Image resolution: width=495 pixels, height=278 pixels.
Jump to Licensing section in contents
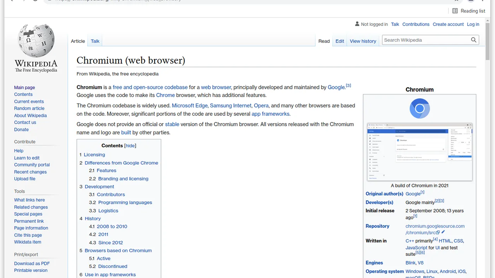pyautogui.click(x=94, y=155)
